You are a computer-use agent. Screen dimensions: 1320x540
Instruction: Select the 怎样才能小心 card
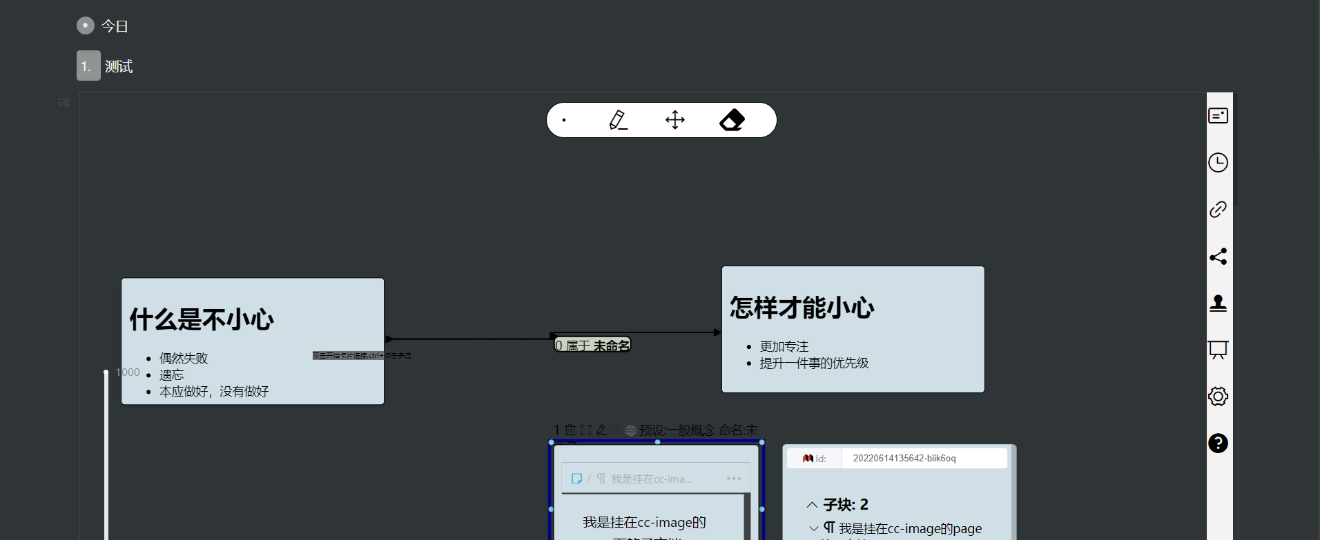(x=853, y=330)
